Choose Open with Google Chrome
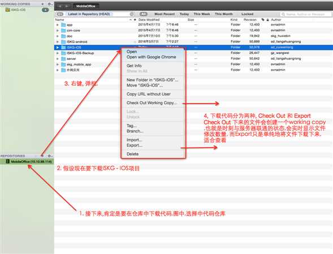The width and height of the screenshot is (333, 254). (x=152, y=57)
